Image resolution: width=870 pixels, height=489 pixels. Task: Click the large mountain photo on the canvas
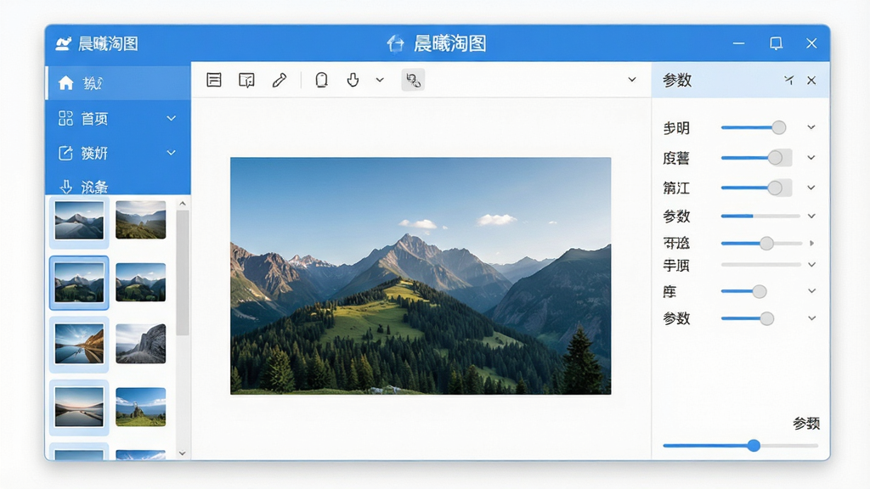[x=421, y=276]
